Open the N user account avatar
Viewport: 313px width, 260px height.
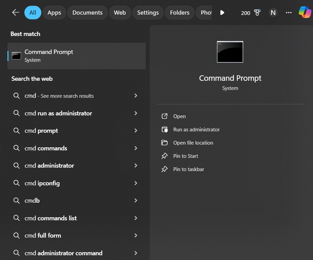point(273,13)
